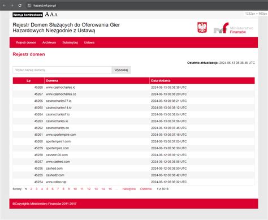Image resolution: width=268 pixels, height=220 pixels.
Task: Select domain www.casinocharles.co
Action: (61, 94)
